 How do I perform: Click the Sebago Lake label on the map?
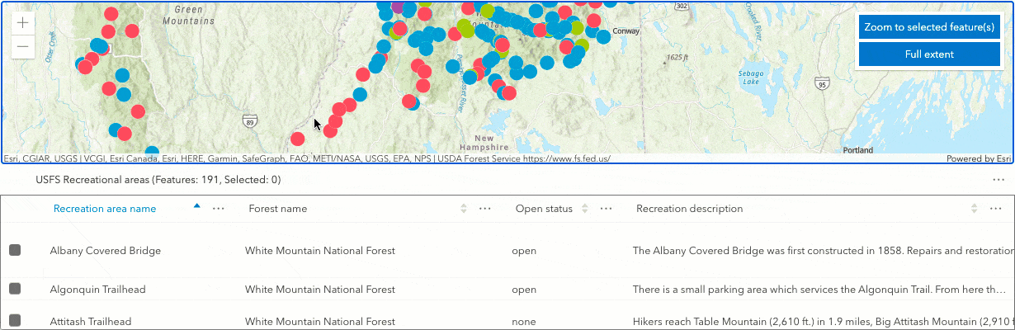(x=750, y=78)
